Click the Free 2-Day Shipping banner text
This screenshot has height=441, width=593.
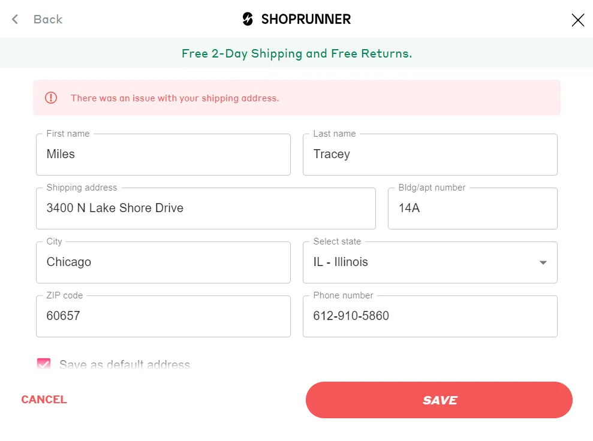[297, 53]
